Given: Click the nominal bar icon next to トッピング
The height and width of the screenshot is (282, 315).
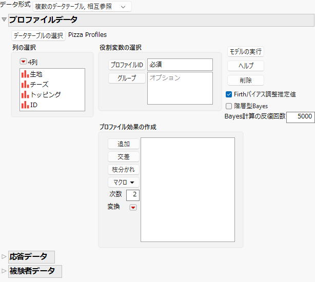Looking at the screenshot, I should [25, 94].
